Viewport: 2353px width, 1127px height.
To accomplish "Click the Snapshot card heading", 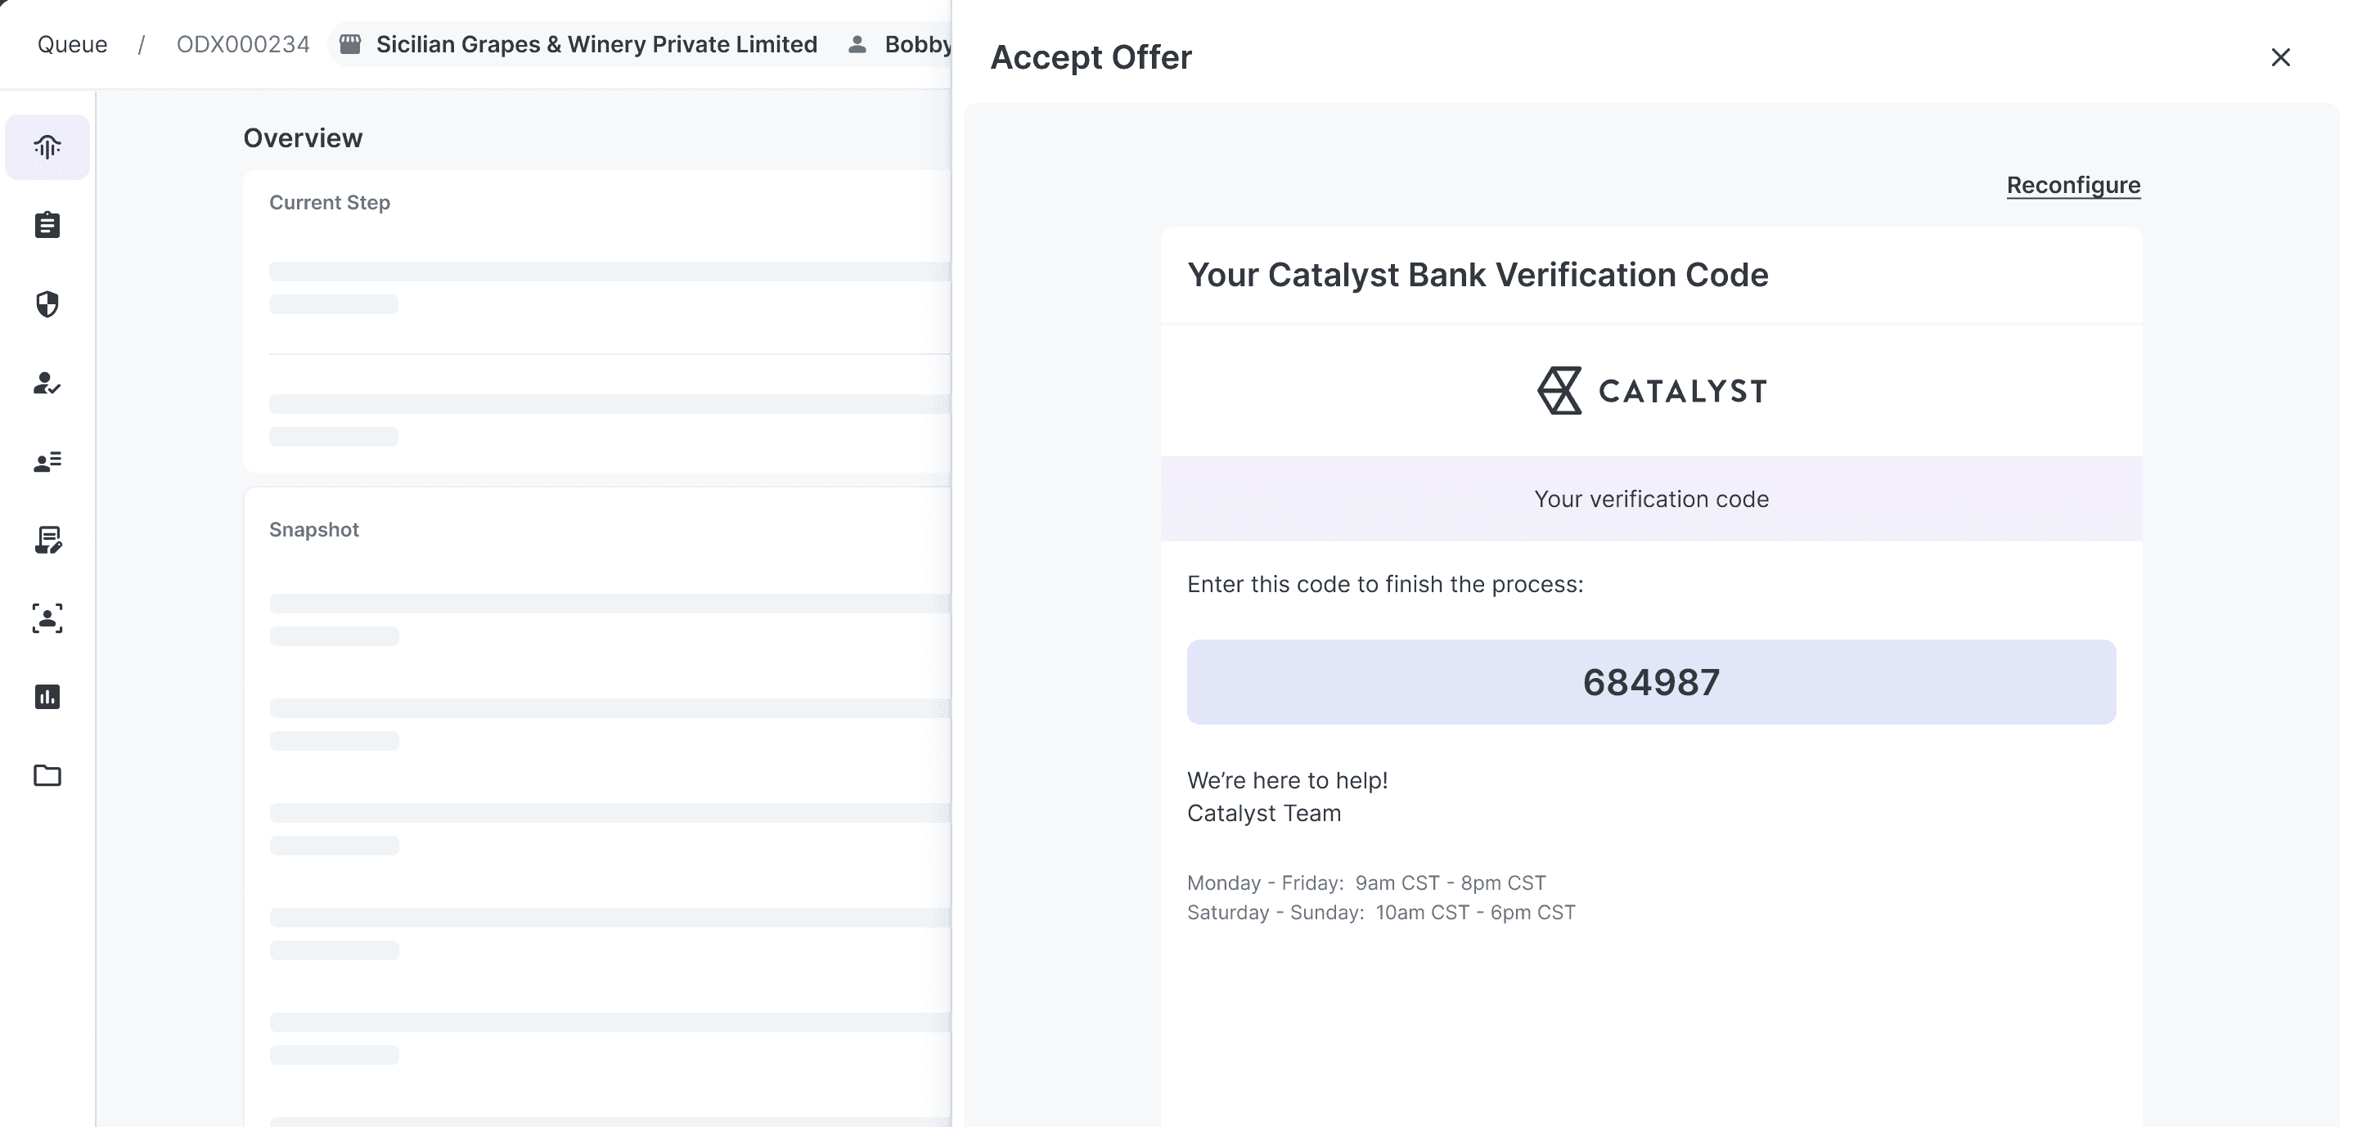I will tap(314, 530).
